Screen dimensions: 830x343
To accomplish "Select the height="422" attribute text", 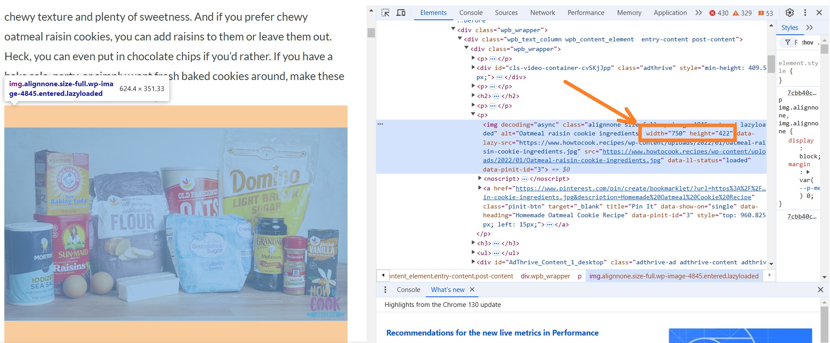I will click(711, 133).
